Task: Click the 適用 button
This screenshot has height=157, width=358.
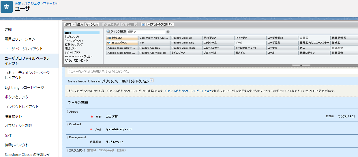Action: (x=80, y=24)
